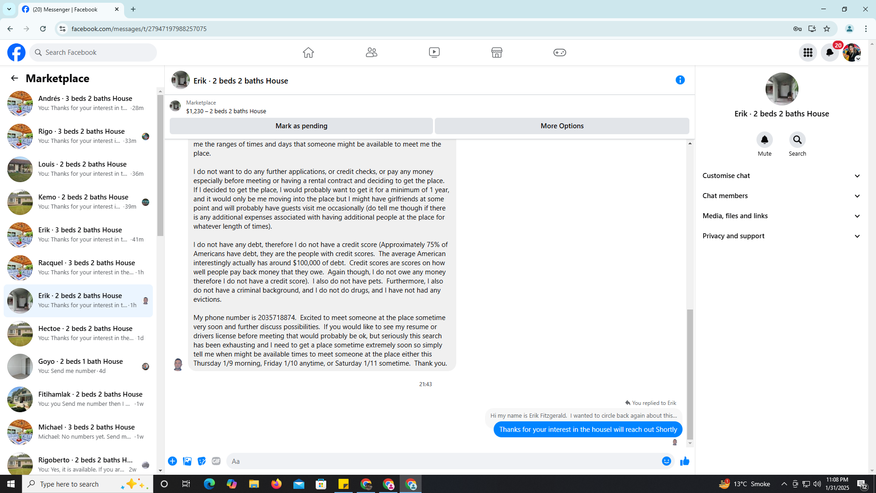The width and height of the screenshot is (876, 493).
Task: Open Chrome's three-dot menu
Action: [x=866, y=29]
